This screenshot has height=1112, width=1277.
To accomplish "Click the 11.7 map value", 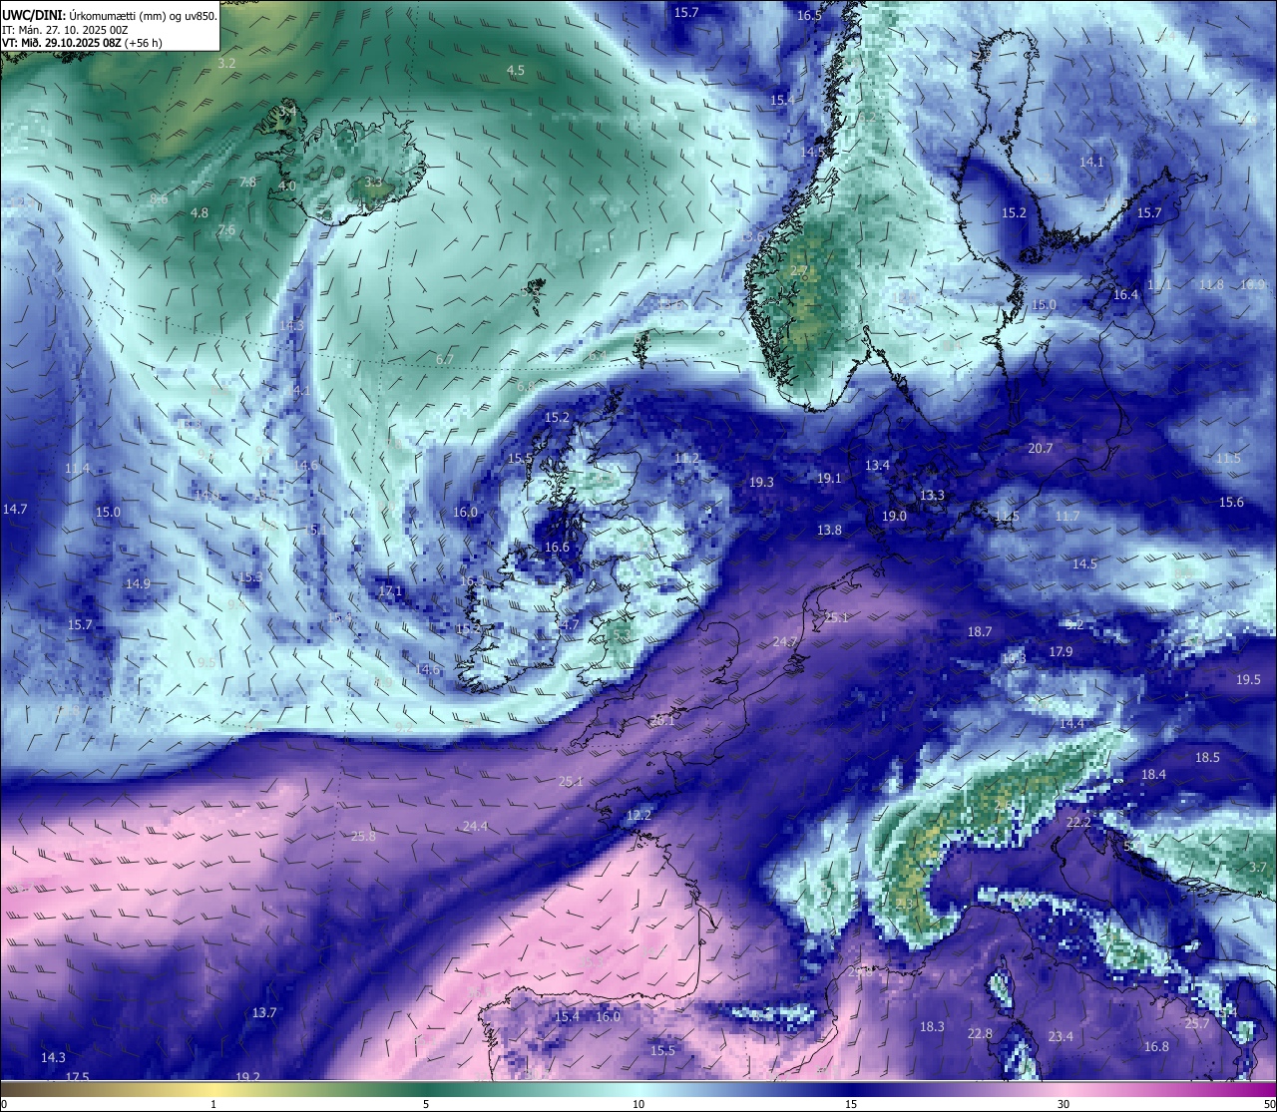I will point(1067,517).
